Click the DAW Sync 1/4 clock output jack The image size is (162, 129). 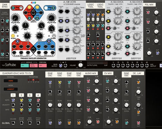[x=7, y=21]
